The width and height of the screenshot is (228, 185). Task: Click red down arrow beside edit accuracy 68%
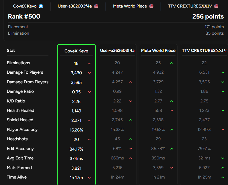131,149
